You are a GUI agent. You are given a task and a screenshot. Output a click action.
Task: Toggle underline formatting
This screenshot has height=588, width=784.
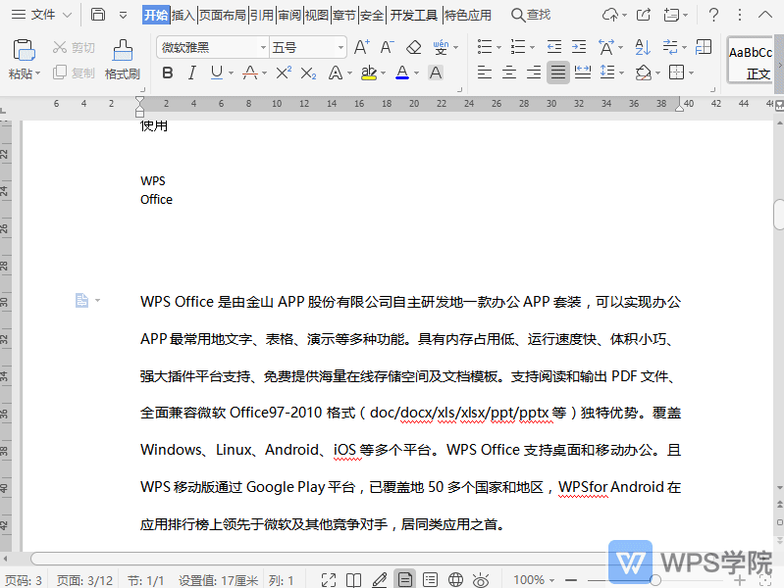(x=217, y=73)
